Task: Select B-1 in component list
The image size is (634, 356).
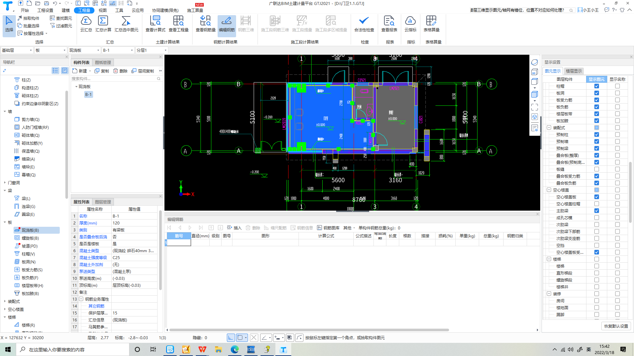Action: 88,94
